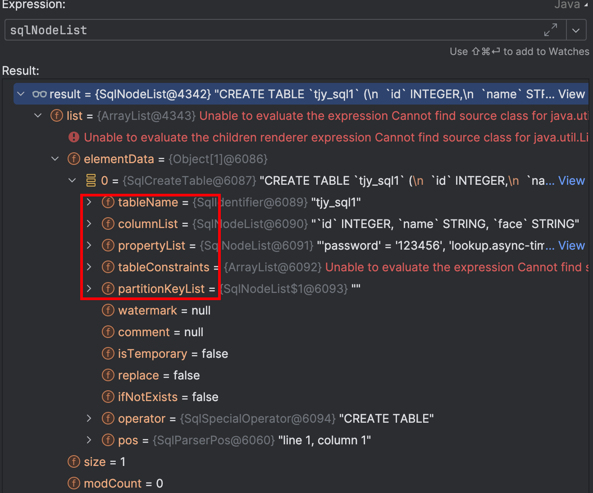Click the field icon next to elementData
The width and height of the screenshot is (593, 493).
coord(74,159)
